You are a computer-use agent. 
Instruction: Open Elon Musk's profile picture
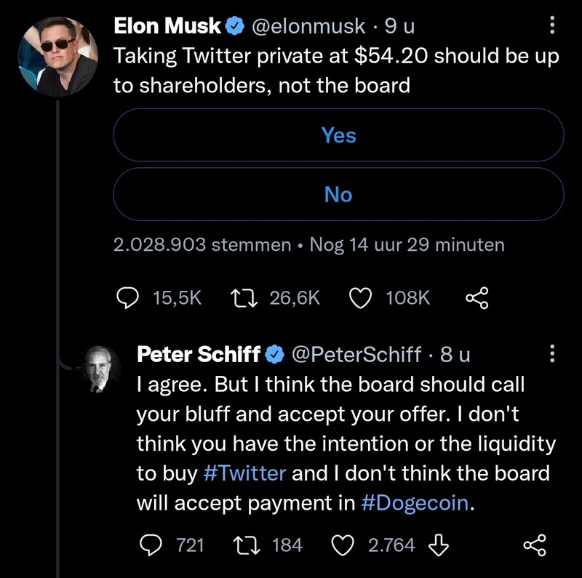pyautogui.click(x=57, y=55)
